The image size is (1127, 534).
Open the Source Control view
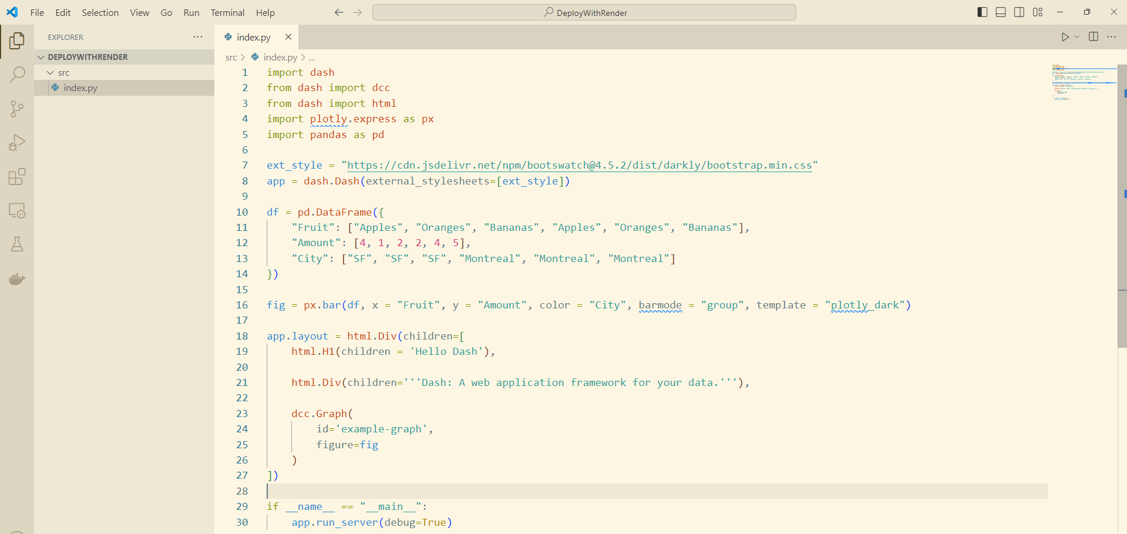point(17,109)
